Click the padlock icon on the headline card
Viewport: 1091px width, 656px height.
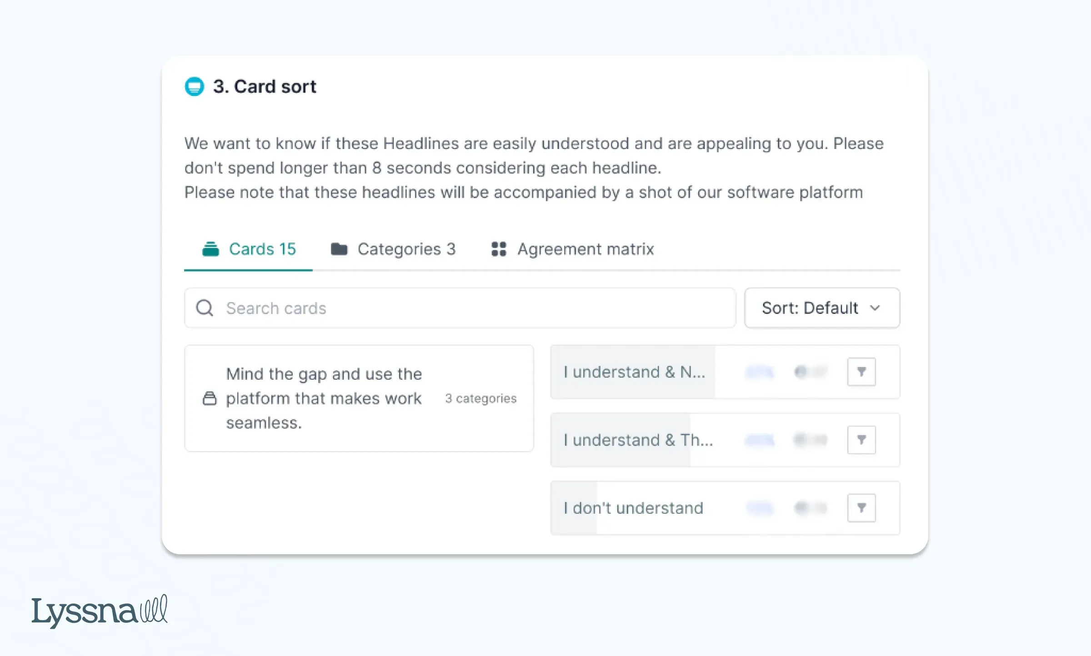point(210,398)
